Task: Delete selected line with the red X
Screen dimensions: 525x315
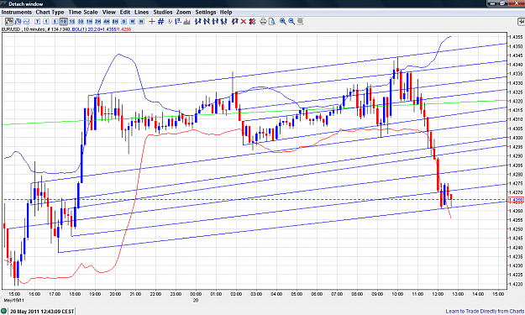Action: pos(244,22)
